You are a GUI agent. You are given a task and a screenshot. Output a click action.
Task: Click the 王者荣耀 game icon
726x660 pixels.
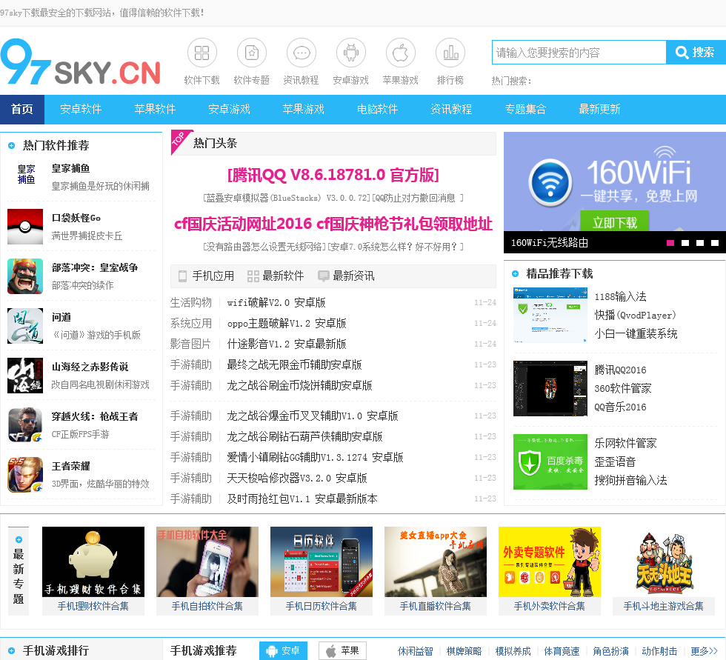25,474
